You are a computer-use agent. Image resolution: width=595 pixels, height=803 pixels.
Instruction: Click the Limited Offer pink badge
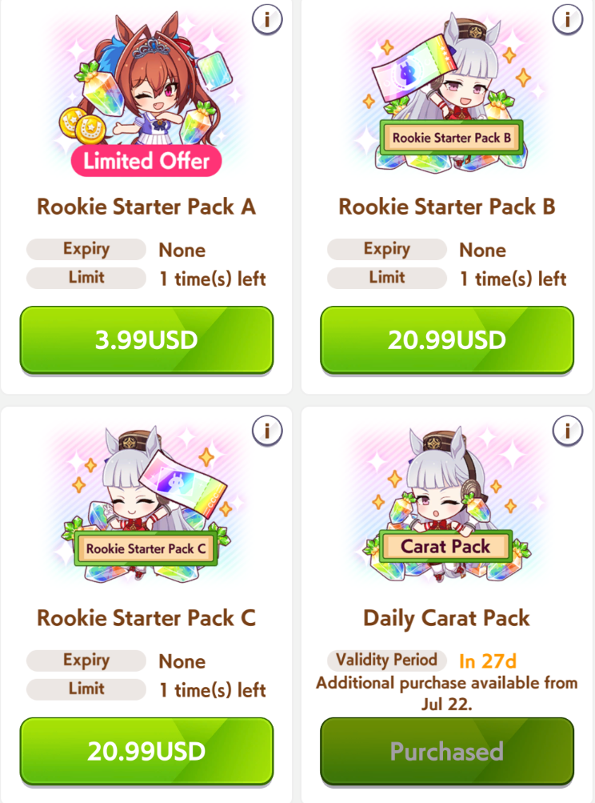coord(146,161)
